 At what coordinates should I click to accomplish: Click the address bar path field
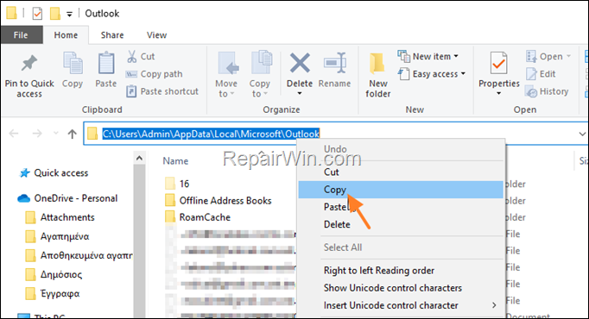point(335,134)
